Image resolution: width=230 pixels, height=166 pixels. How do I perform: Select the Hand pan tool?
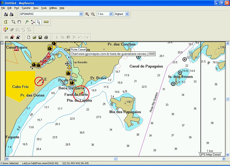[x=19, y=22]
